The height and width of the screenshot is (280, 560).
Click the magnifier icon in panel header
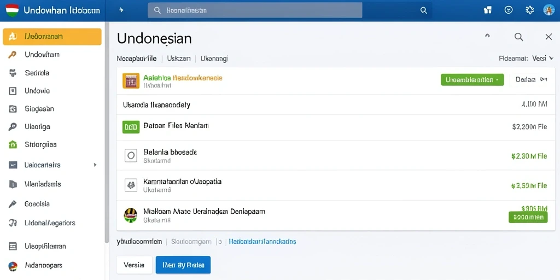click(x=518, y=37)
